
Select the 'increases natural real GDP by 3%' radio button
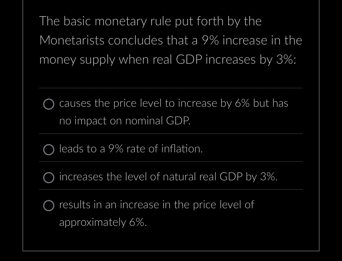[49, 178]
